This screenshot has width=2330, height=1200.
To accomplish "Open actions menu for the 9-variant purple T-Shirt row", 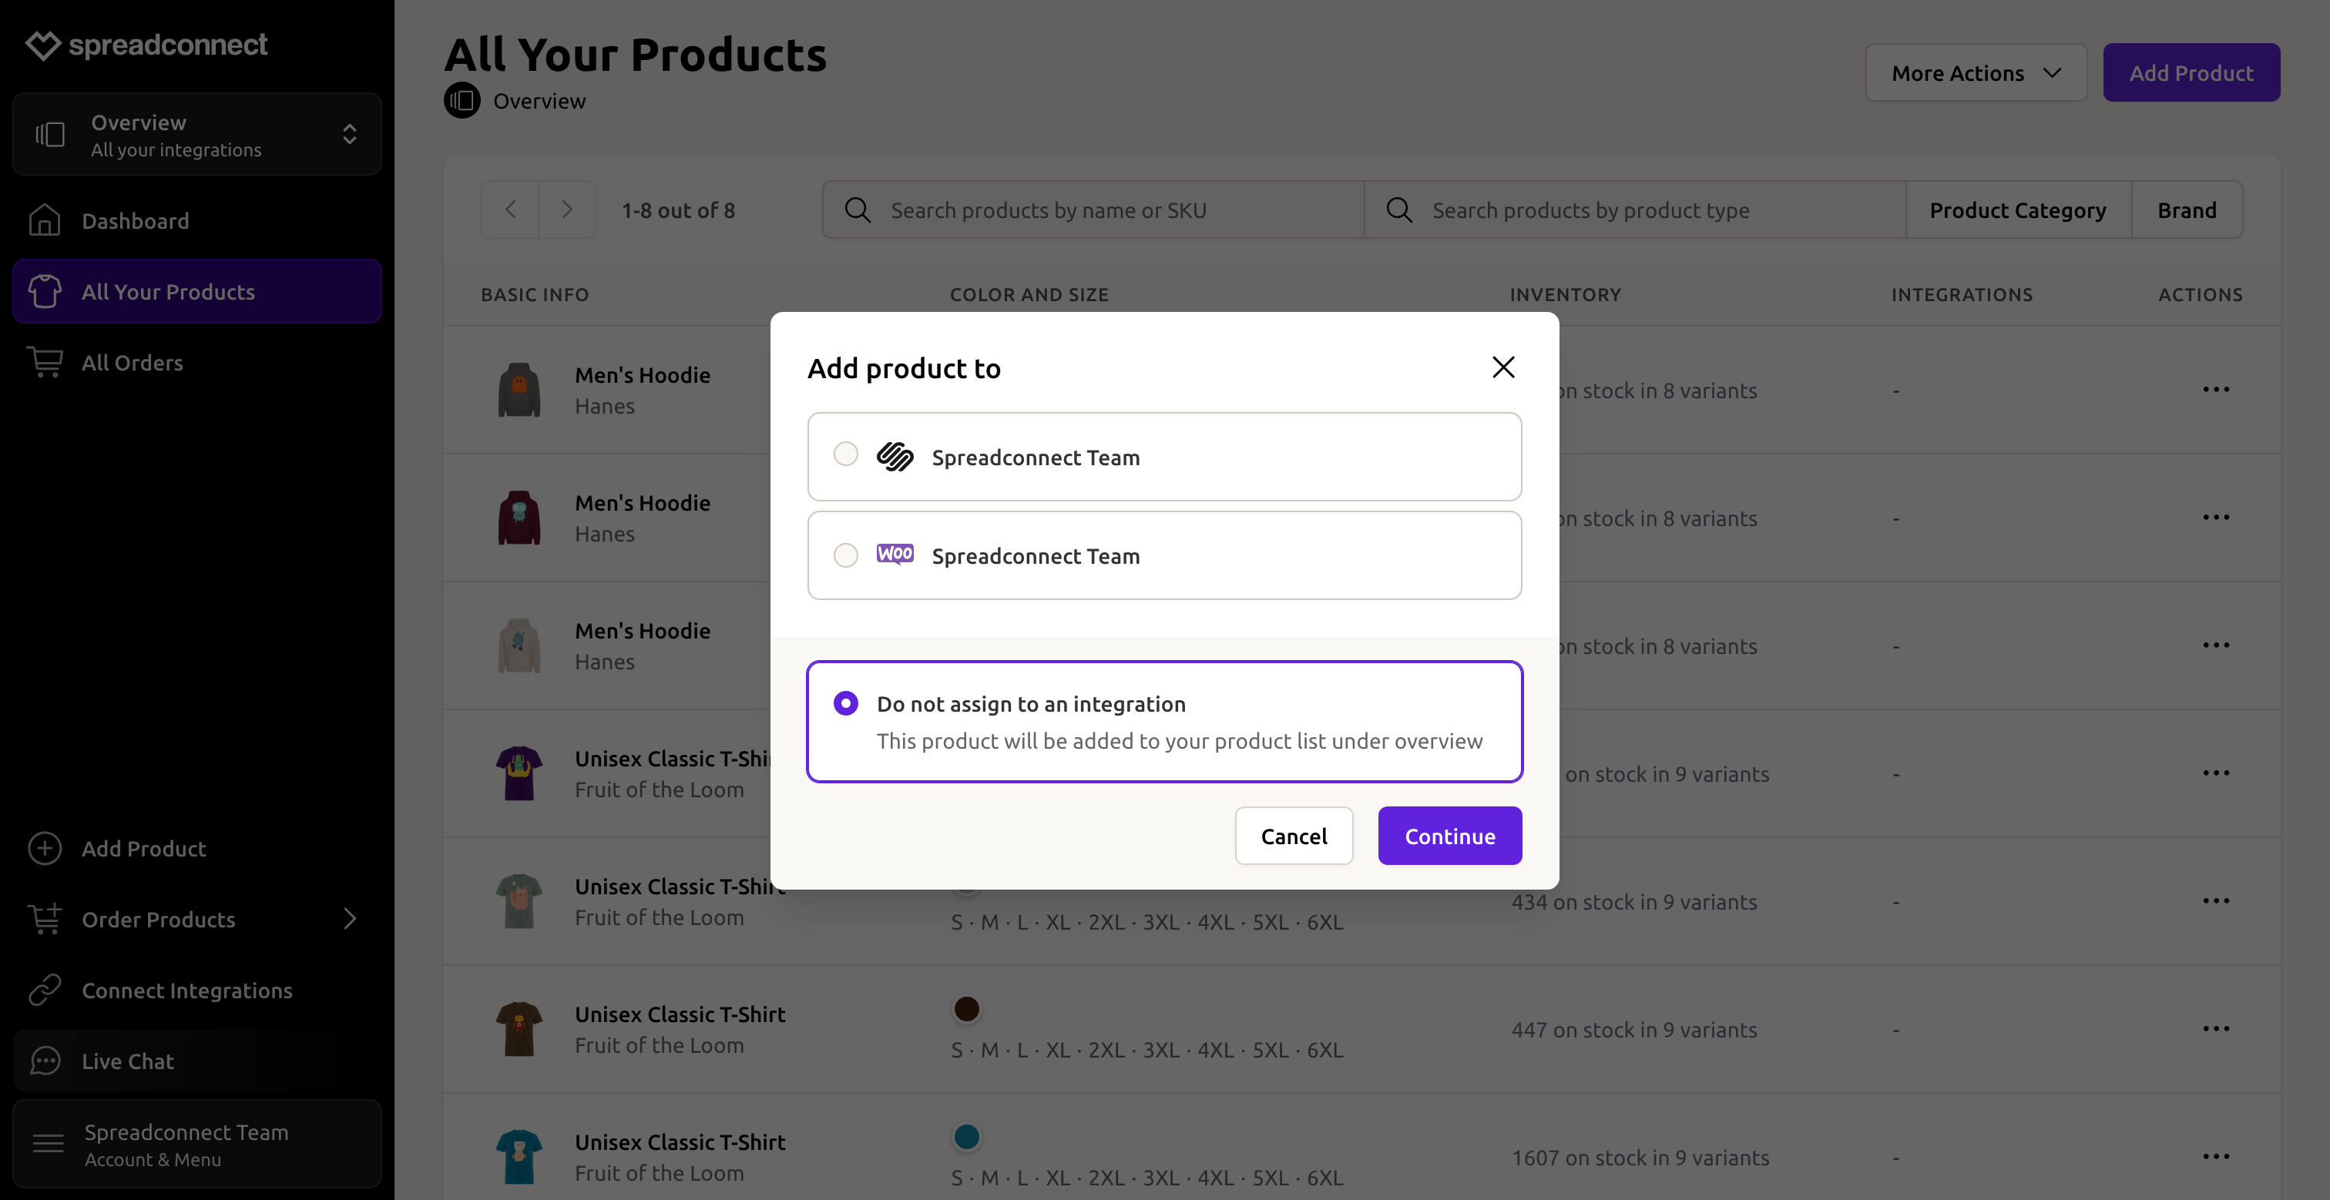I will click(x=2216, y=773).
